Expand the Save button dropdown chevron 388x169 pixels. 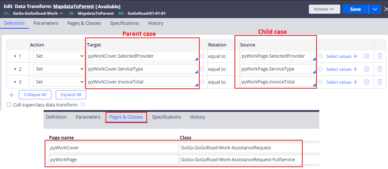[375, 9]
